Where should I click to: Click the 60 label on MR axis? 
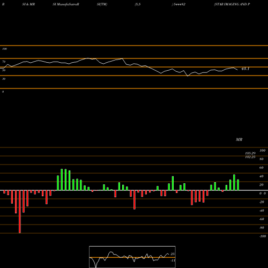[262, 168]
